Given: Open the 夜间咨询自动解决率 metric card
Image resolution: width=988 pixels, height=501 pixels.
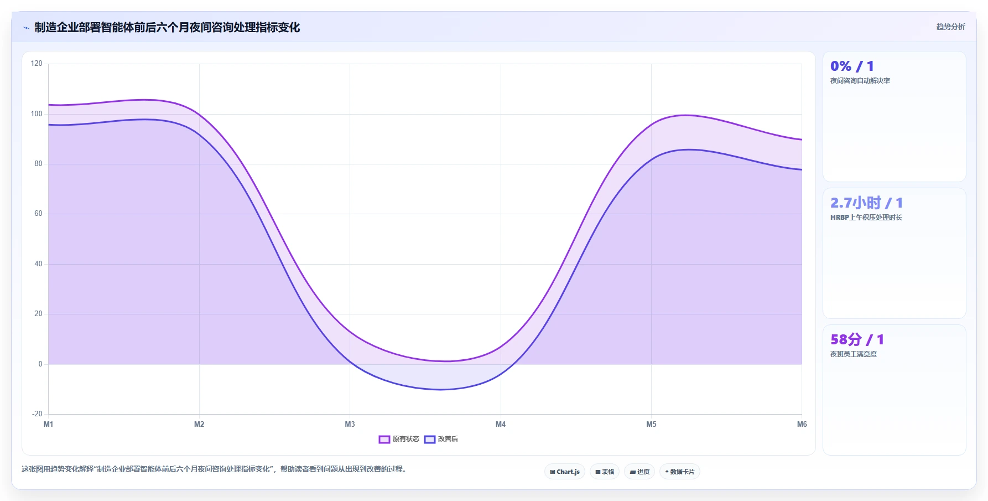Looking at the screenshot, I should (x=895, y=117).
